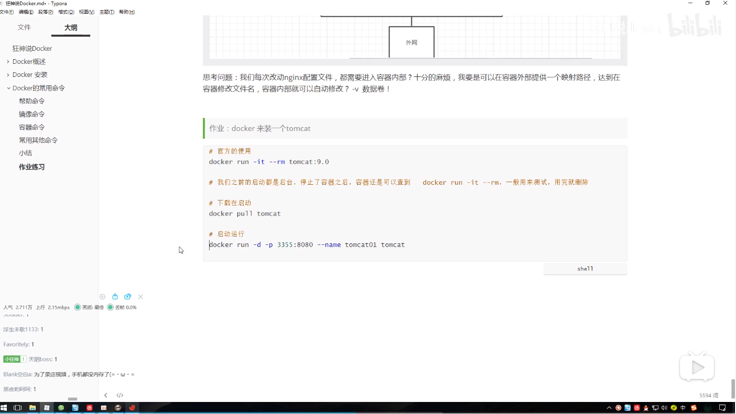Click the green round taskbar app icon
This screenshot has height=414, width=736.
click(61, 408)
